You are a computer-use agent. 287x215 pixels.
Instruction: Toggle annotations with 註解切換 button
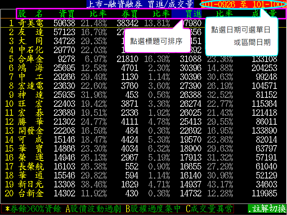point(267,209)
